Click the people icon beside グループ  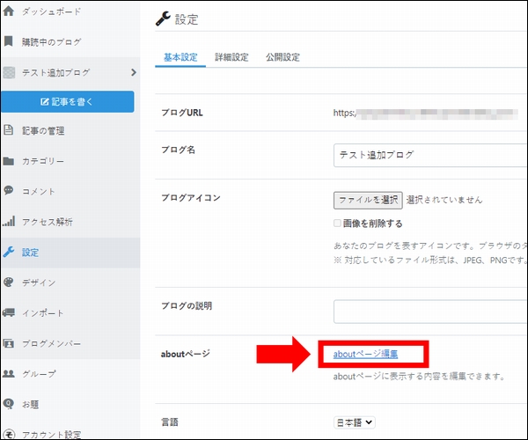pos(9,374)
